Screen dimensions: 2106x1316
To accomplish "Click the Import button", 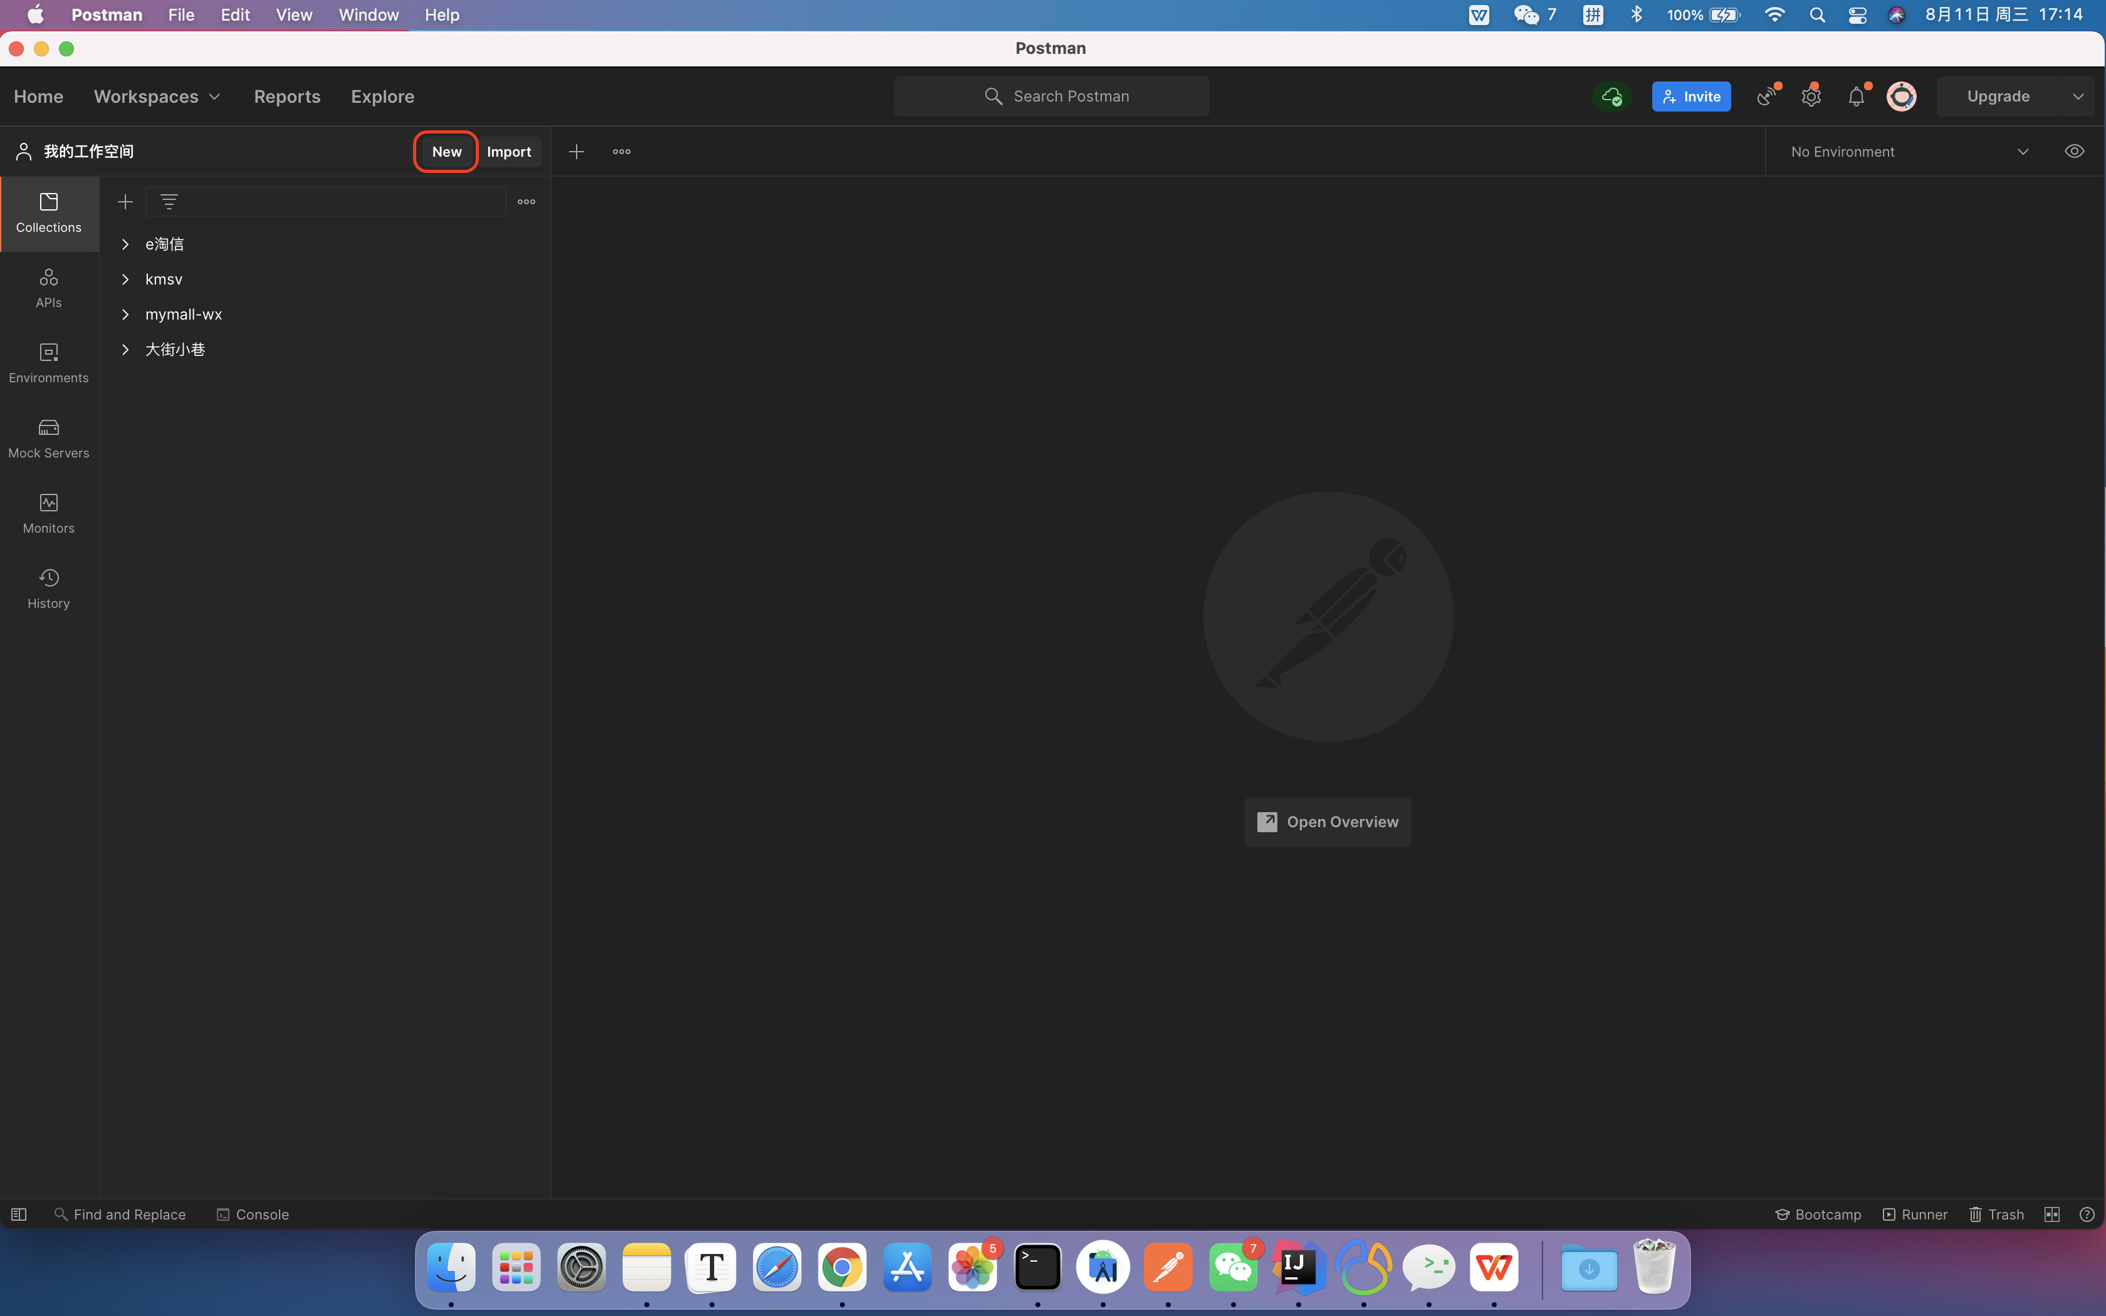I will (509, 152).
